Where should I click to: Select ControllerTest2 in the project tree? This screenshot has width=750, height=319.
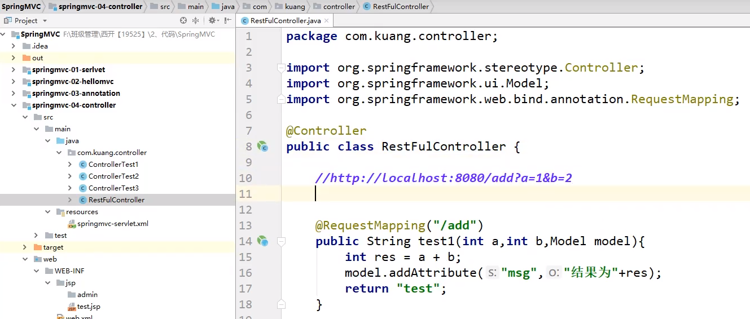click(x=113, y=176)
